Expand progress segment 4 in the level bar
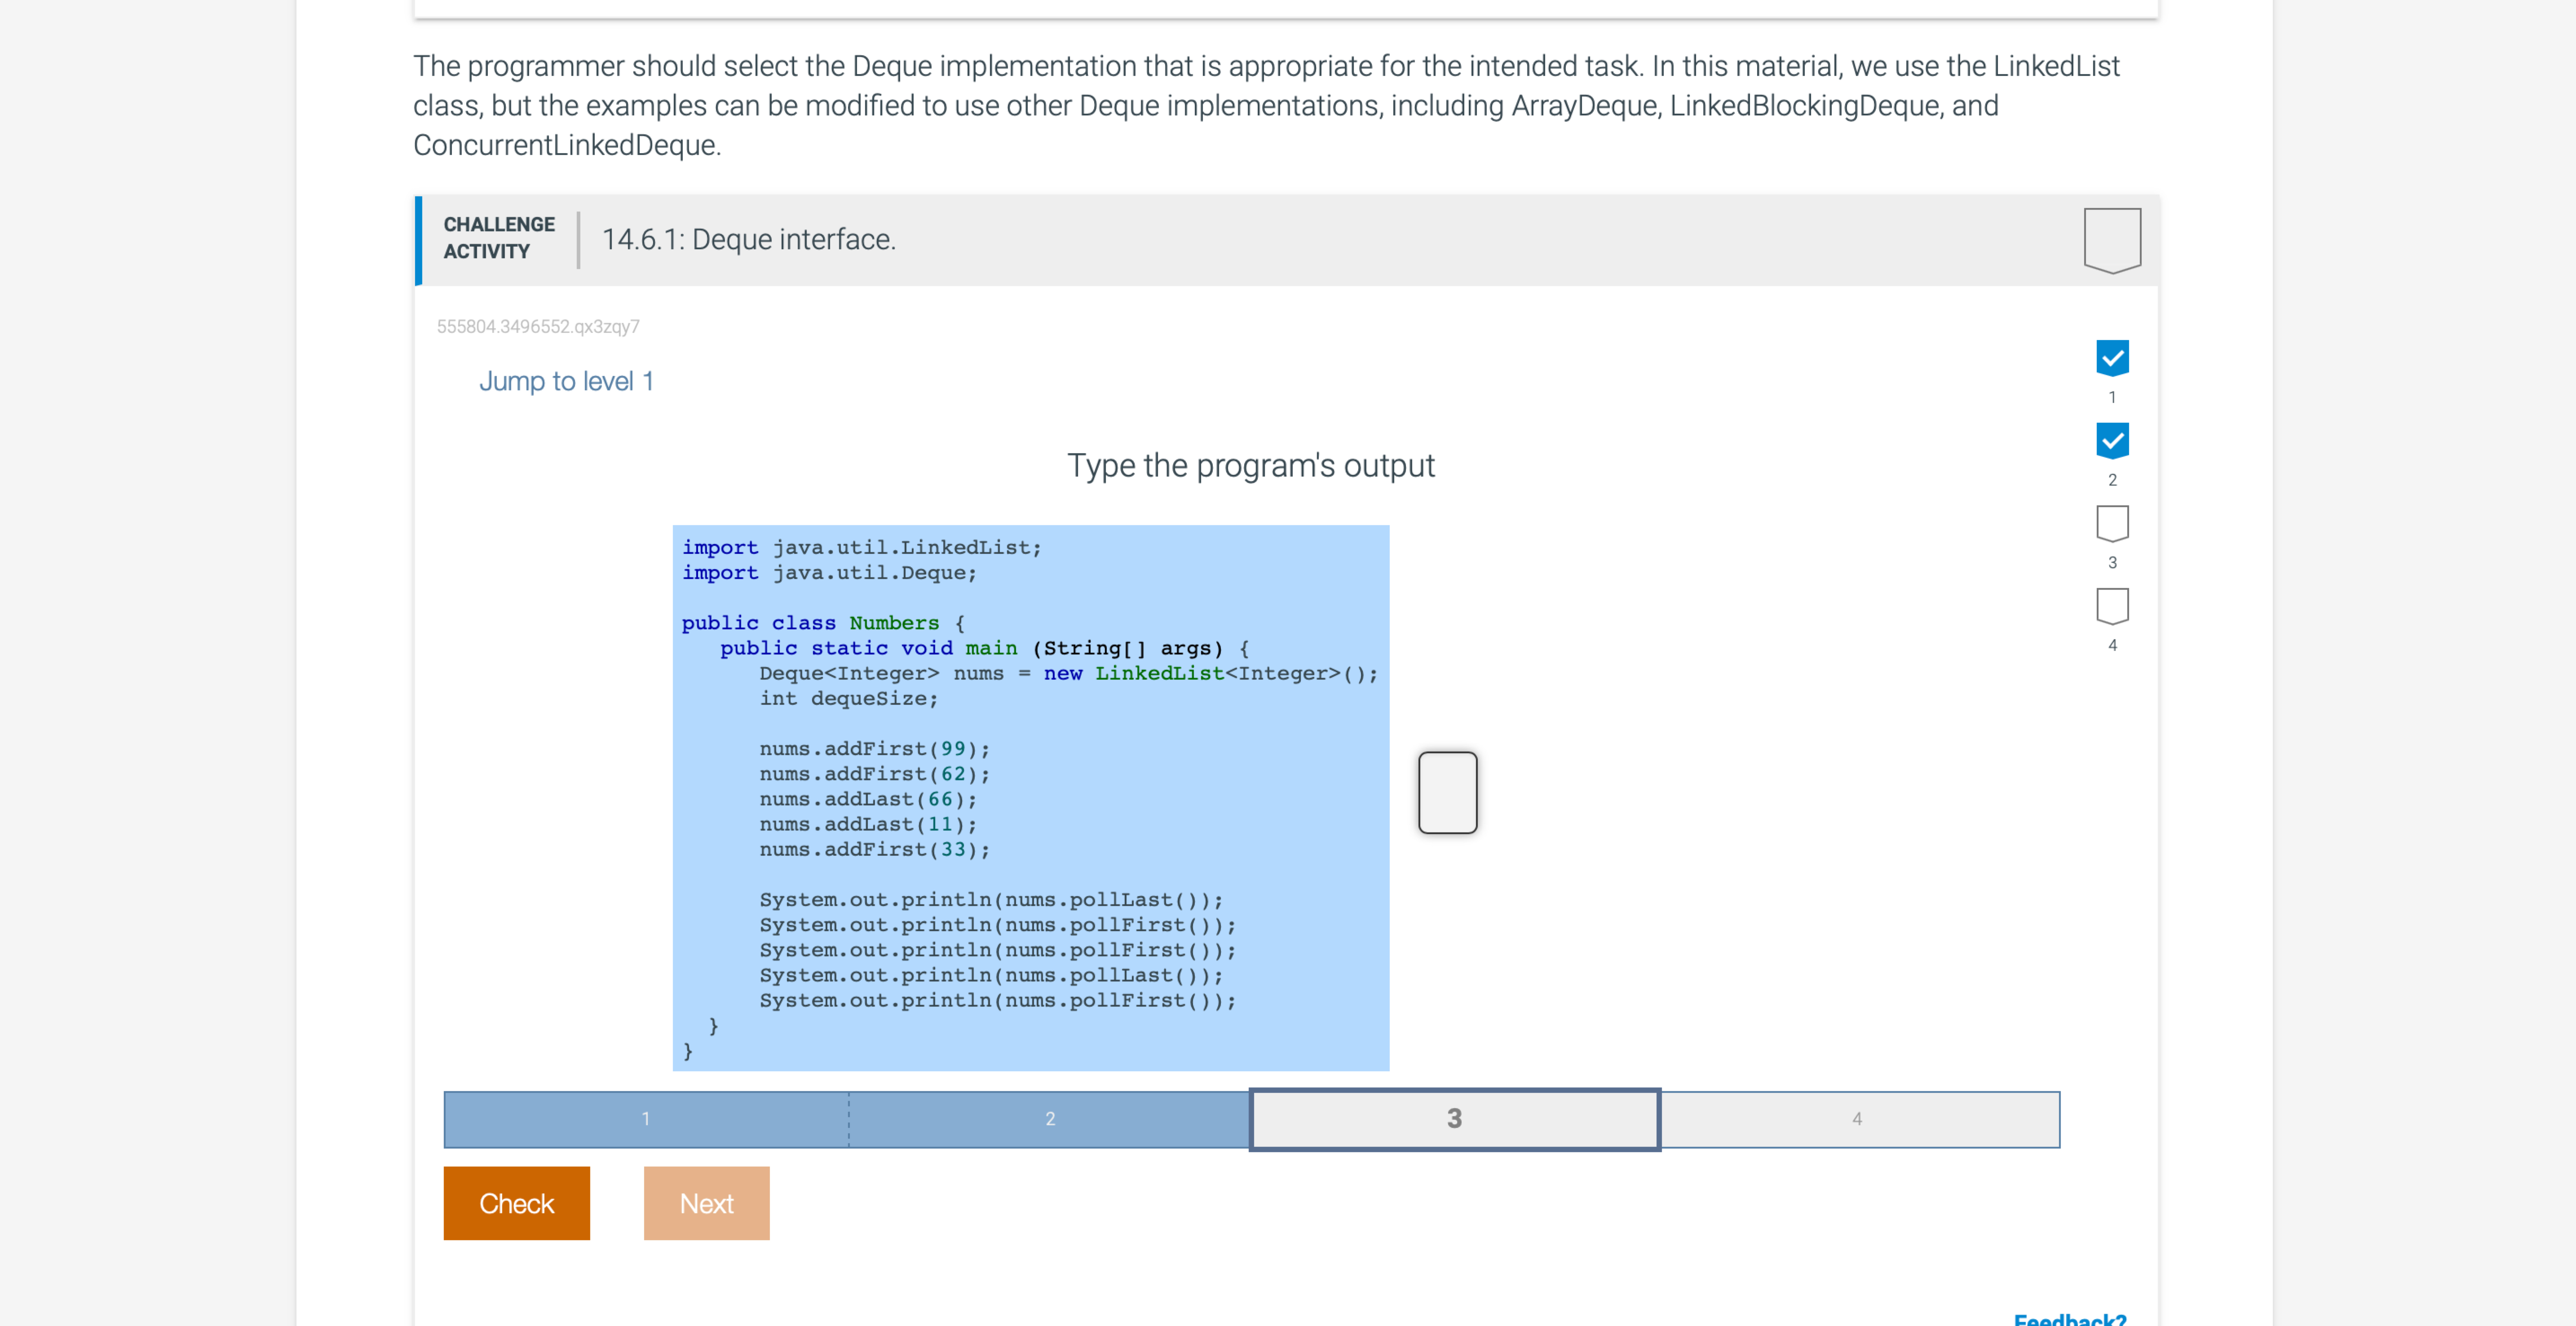Screen dimensions: 2576x1326 pyautogui.click(x=1858, y=1119)
